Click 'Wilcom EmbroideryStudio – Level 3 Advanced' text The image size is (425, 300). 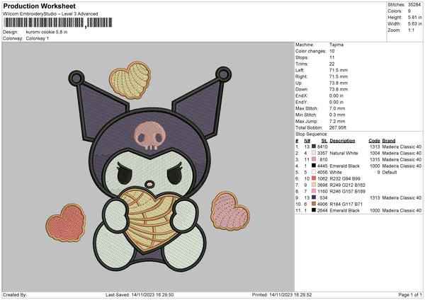[x=50, y=13]
